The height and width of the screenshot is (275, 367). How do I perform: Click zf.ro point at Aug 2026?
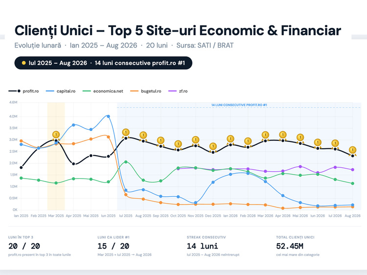tap(352, 170)
